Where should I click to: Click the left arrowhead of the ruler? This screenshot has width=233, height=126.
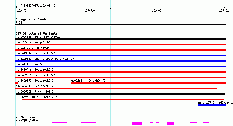click(16, 8)
